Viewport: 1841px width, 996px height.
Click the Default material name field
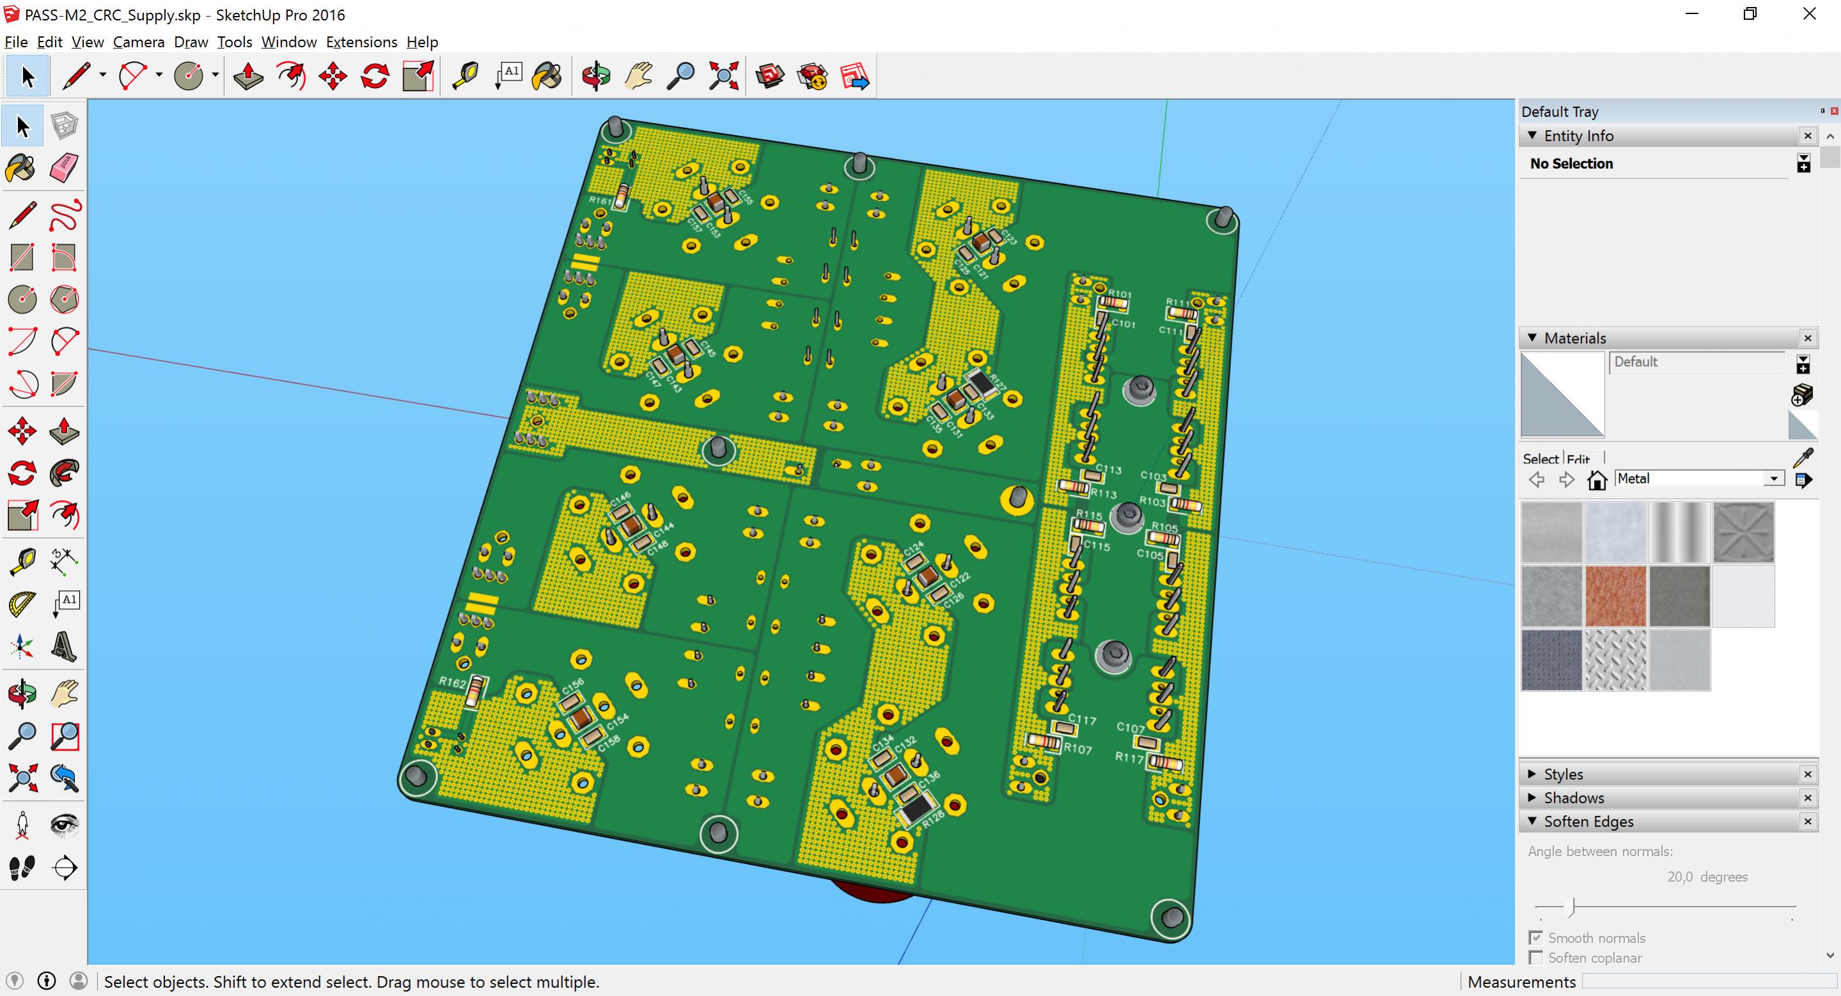(x=1698, y=362)
